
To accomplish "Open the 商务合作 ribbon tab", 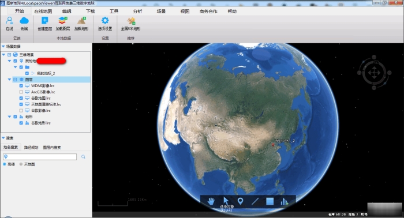I will [208, 12].
